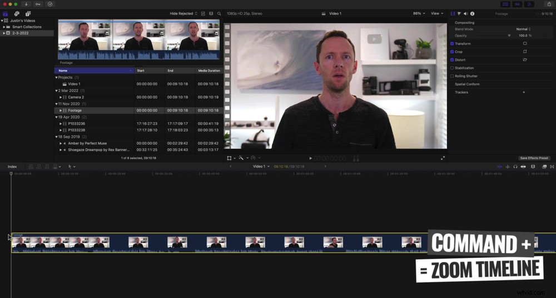The image size is (556, 298).
Task: Click Save Effects Preset button
Action: (x=534, y=158)
